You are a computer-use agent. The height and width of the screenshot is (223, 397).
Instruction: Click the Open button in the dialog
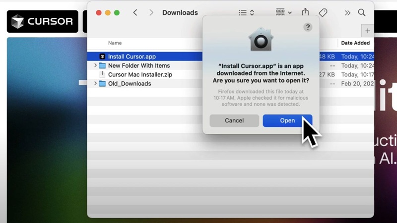click(x=287, y=120)
